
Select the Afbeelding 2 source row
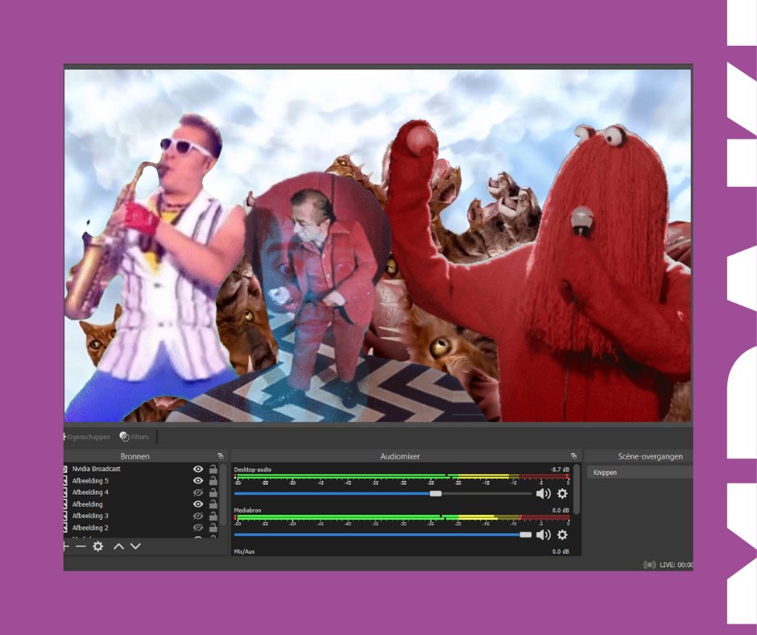pos(141,528)
